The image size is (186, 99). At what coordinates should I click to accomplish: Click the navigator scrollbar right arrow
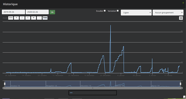click(182, 88)
